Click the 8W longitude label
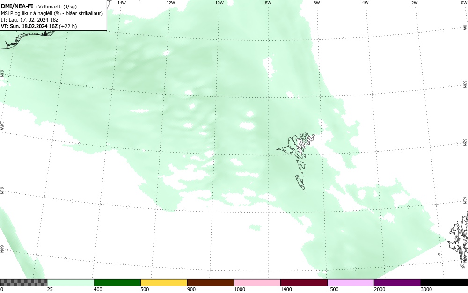The height and width of the screenshot is (293, 468). [268, 2]
